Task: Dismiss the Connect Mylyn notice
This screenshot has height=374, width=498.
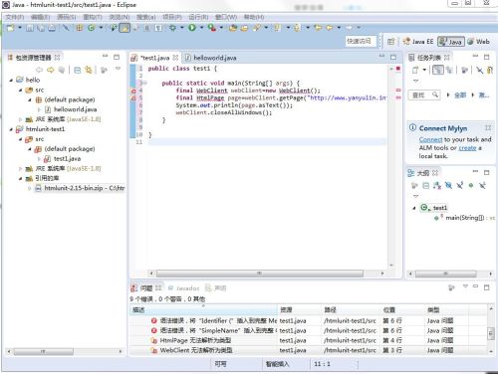Action: coord(488,127)
